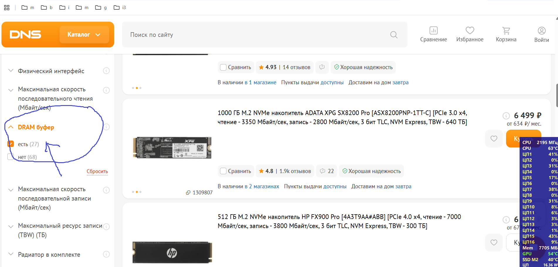This screenshot has height=267, width=558.
Task: Click Сбросить to reset DRAM filter
Action: [x=97, y=171]
